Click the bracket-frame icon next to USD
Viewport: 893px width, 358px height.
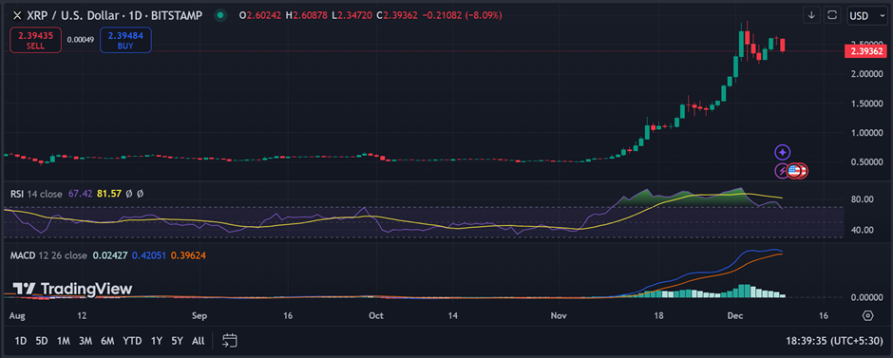coord(832,15)
